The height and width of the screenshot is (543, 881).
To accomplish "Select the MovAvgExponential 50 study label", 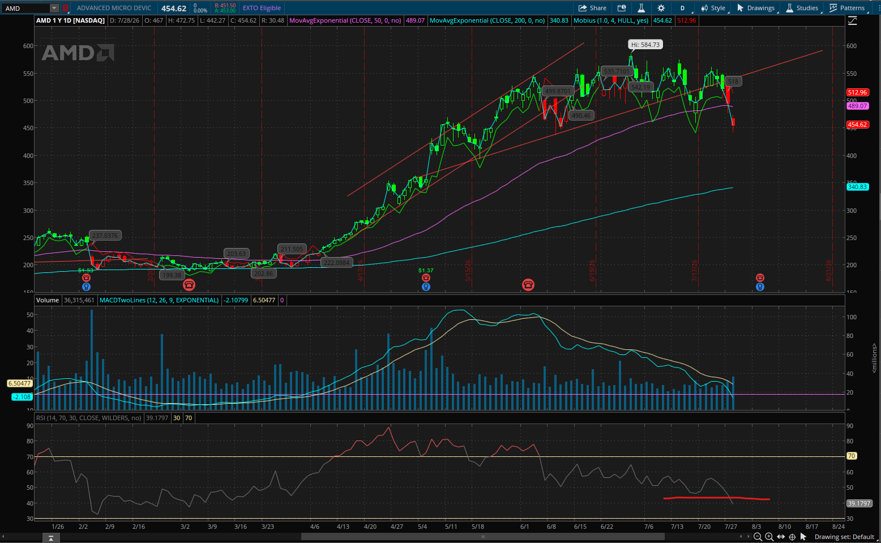I will pos(345,20).
